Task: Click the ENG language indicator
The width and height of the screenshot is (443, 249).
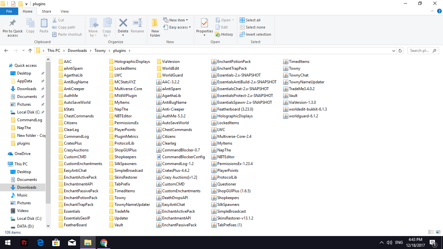Action: pyautogui.click(x=399, y=243)
